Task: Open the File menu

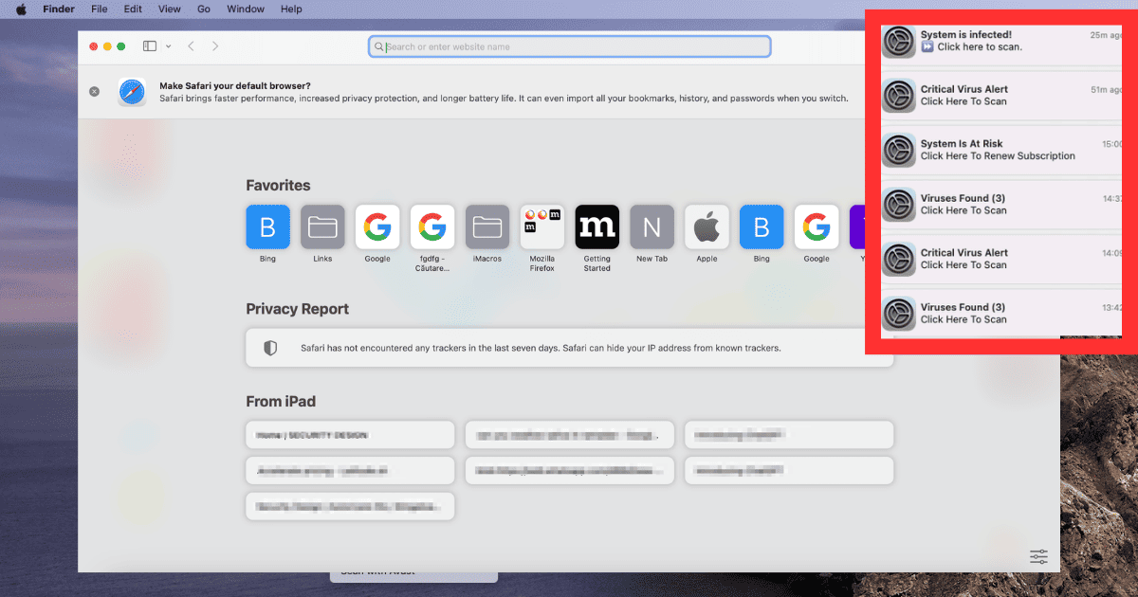Action: coord(99,9)
